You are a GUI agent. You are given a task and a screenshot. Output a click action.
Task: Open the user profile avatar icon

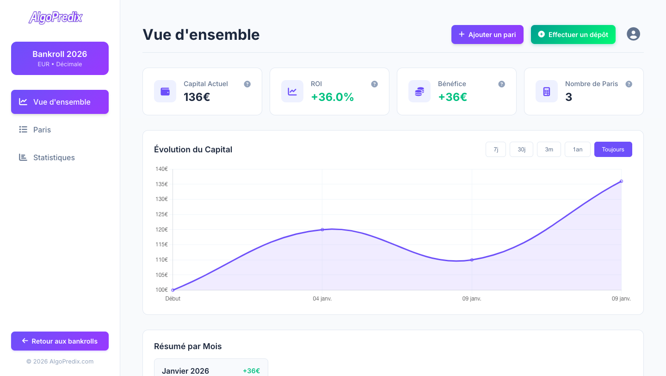(633, 34)
